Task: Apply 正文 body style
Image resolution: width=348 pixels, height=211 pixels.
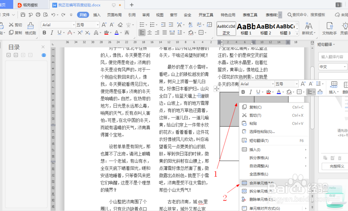Action: tap(226, 29)
